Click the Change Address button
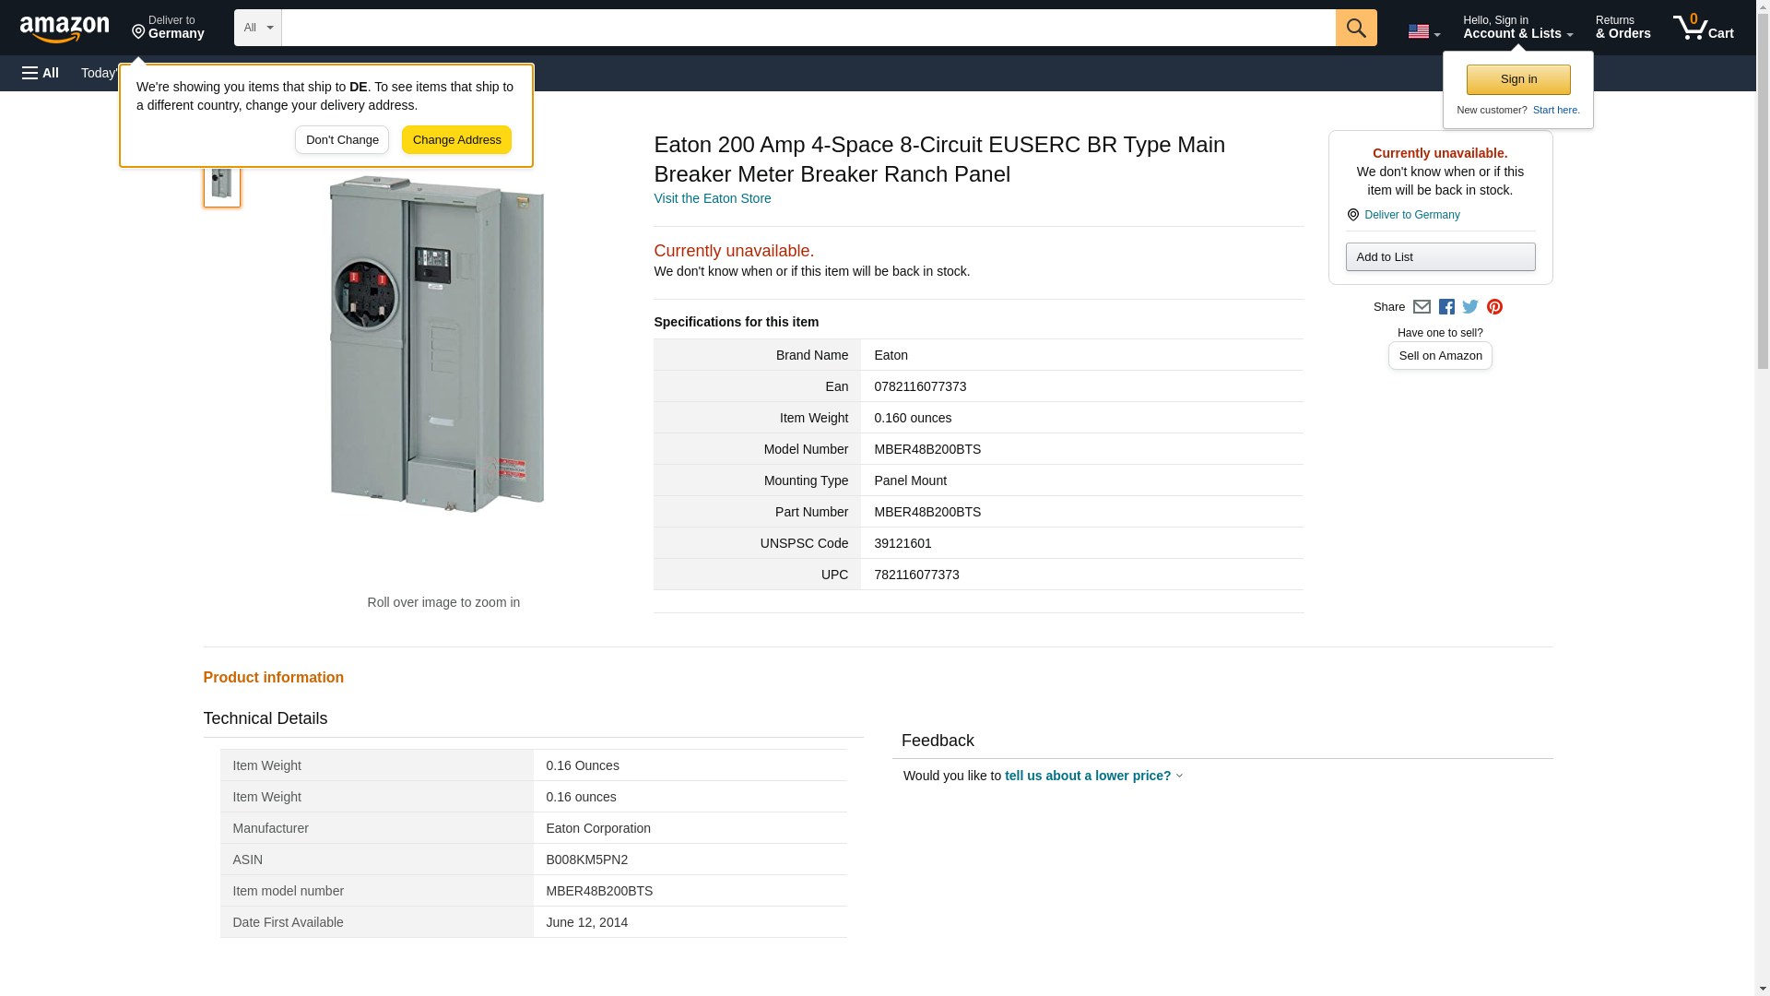This screenshot has width=1770, height=996. pos(456,140)
